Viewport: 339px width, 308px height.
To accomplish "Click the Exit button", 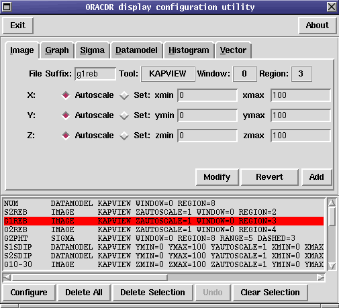I will tap(18, 25).
